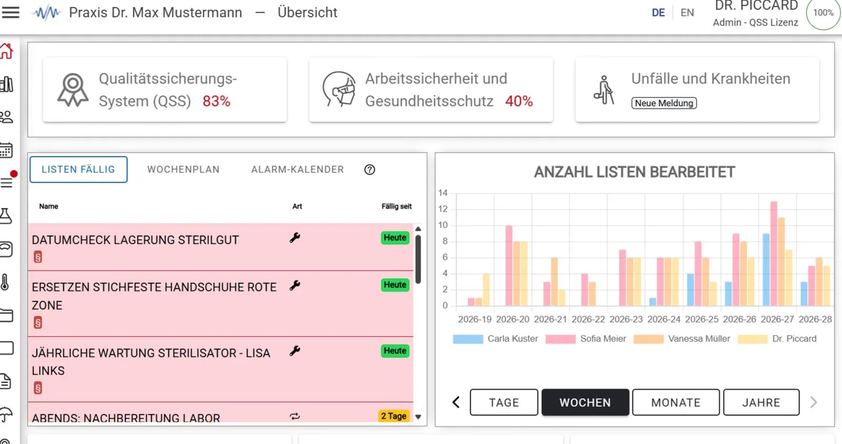The image size is (842, 444).
Task: Open Qualitätssicherungs-System (QSS) card
Action: coord(165,90)
